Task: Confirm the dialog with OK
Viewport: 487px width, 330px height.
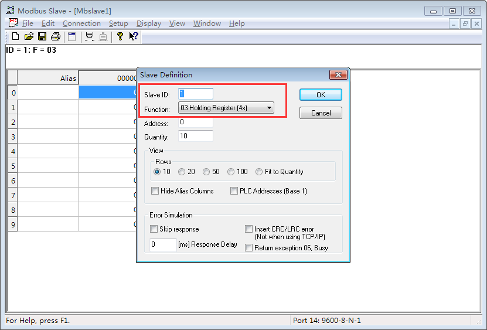Action: click(321, 95)
